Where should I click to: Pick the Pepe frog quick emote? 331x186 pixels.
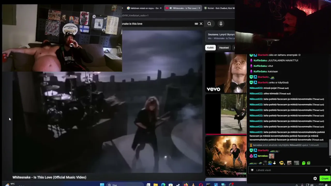pyautogui.click(x=270, y=163)
